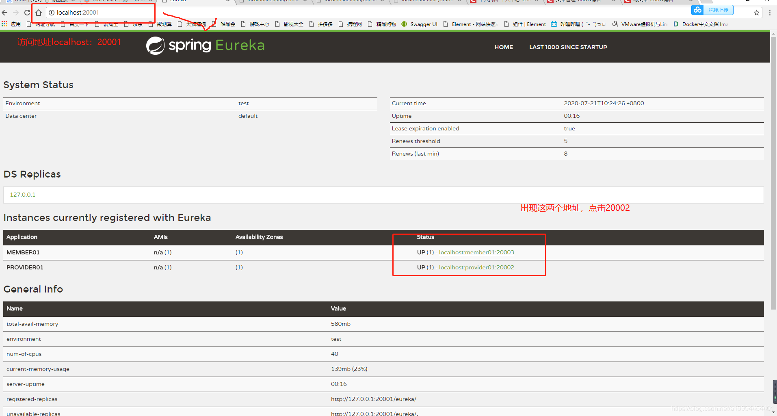Open the Element - 网站快速 bookmark

tap(471, 24)
